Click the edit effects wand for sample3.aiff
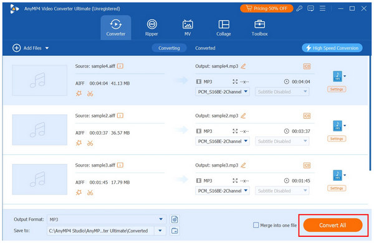This screenshot has height=243, width=374. (79, 193)
